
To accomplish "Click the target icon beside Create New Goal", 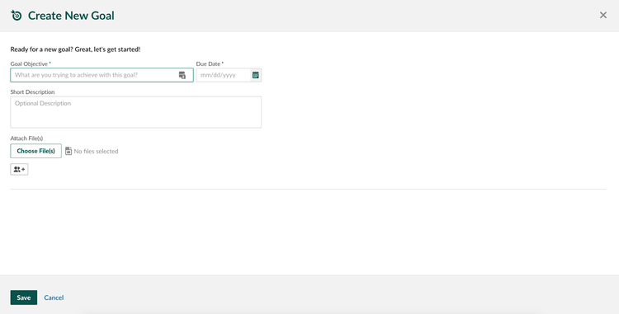I will (17, 16).
